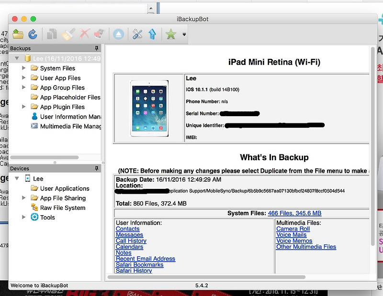Click the Raw File System icon

click(34, 208)
